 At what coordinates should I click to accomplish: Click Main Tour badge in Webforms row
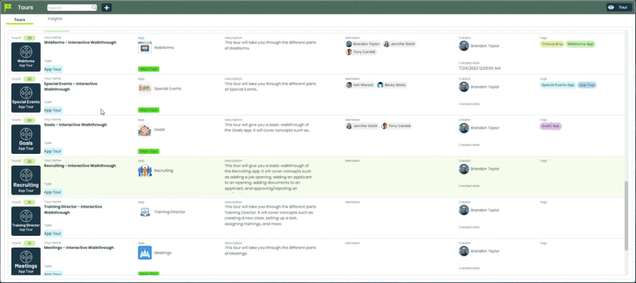[x=148, y=69]
